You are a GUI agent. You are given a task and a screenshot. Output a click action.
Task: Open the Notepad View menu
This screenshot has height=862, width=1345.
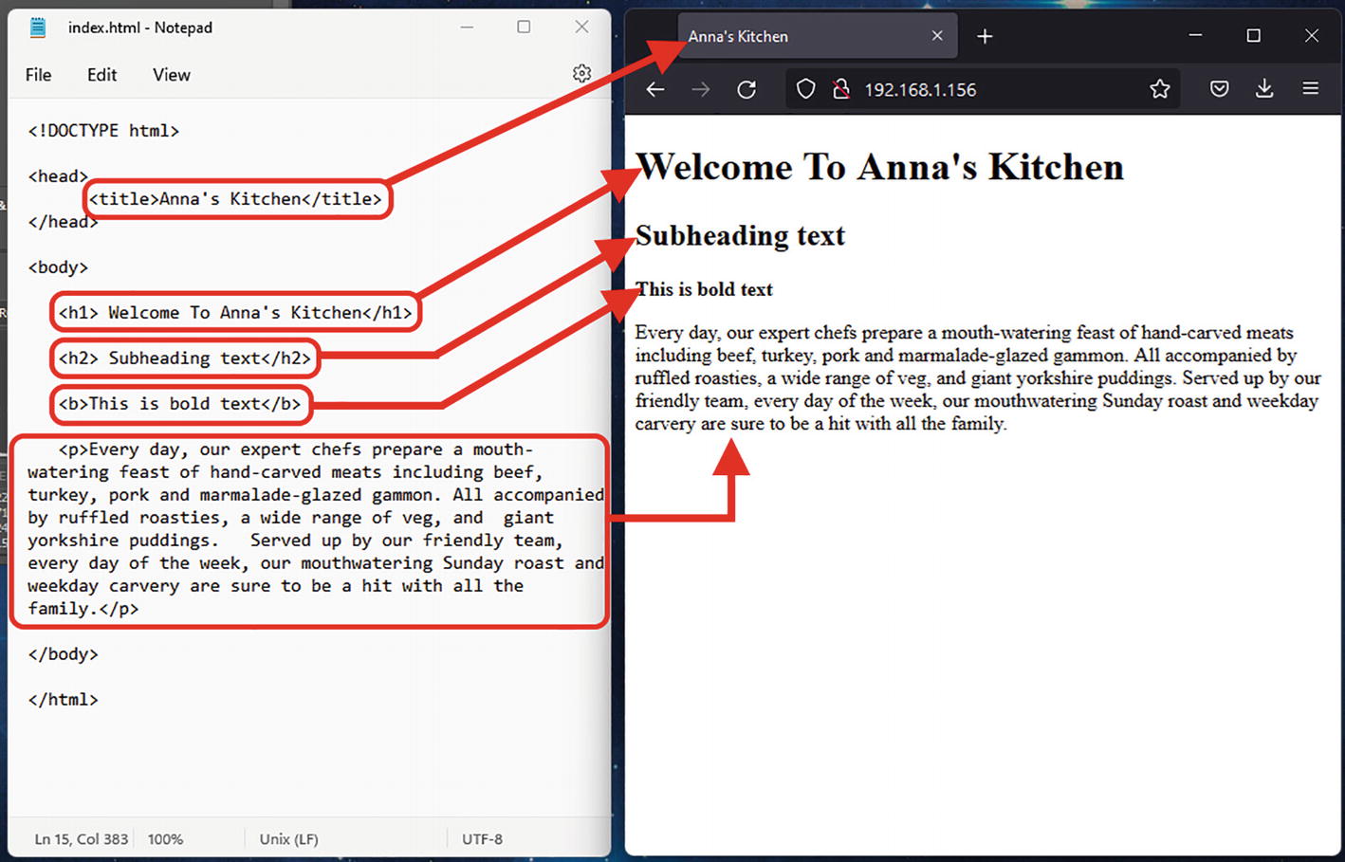tap(172, 75)
